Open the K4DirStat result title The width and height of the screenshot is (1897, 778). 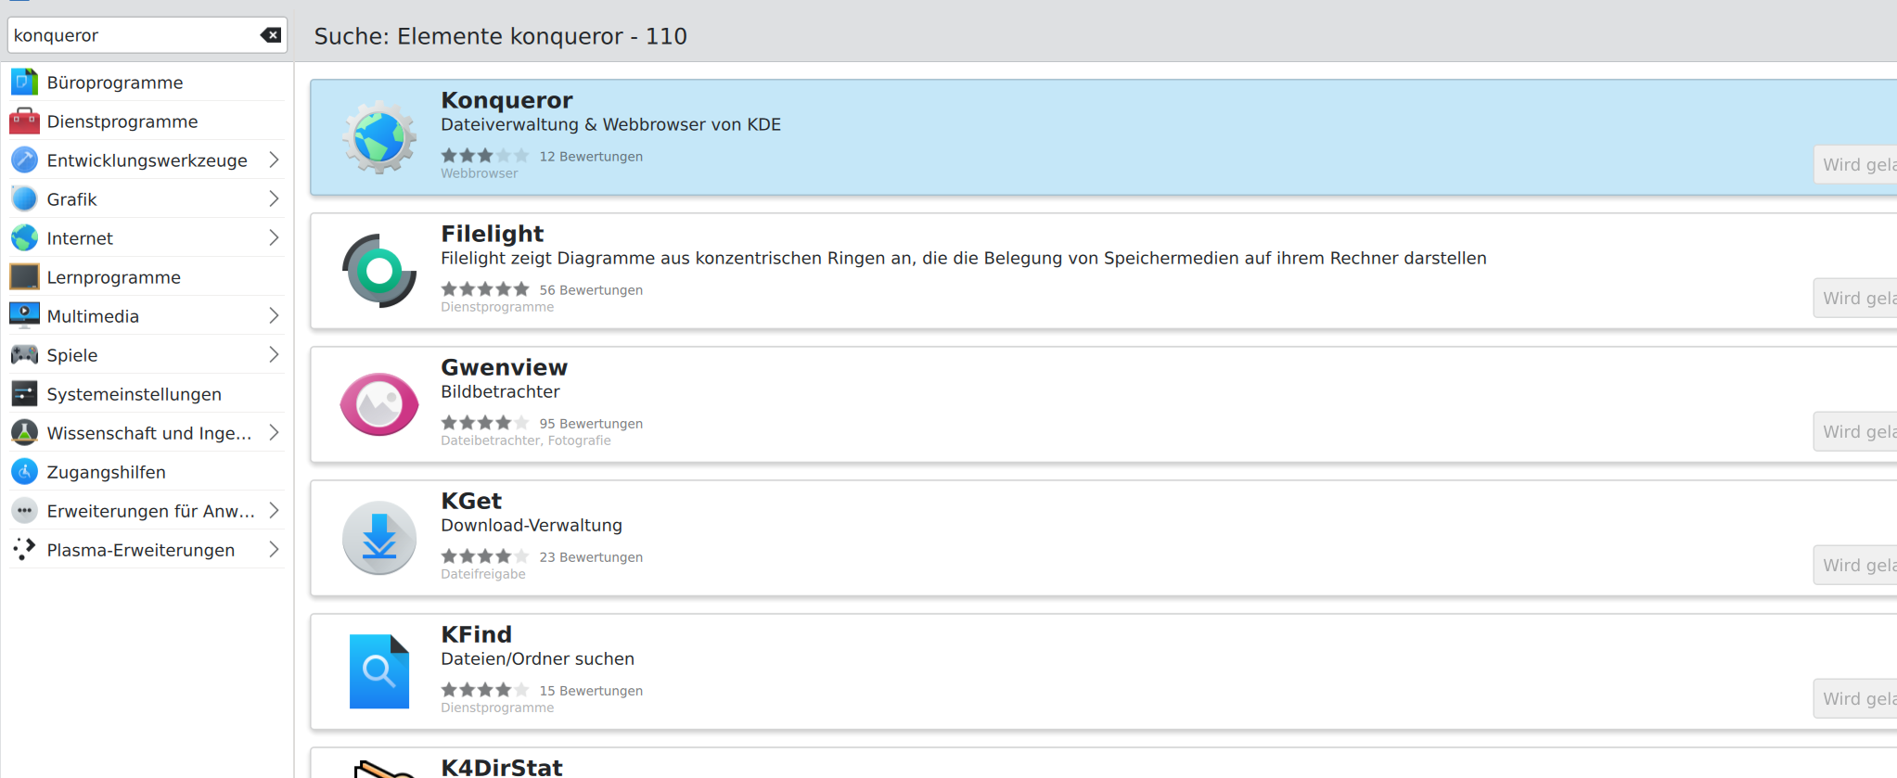point(502,767)
